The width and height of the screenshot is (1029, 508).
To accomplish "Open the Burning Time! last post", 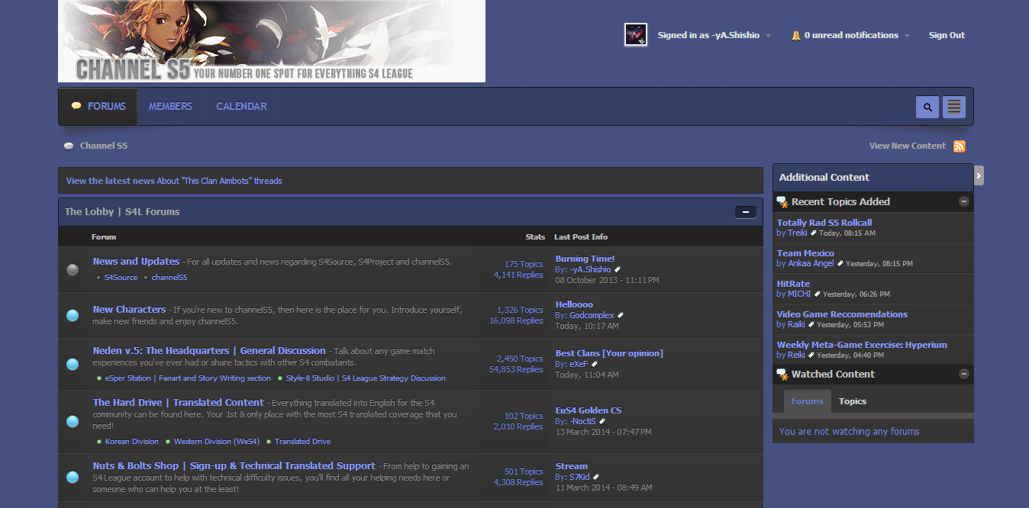I will pyautogui.click(x=585, y=259).
